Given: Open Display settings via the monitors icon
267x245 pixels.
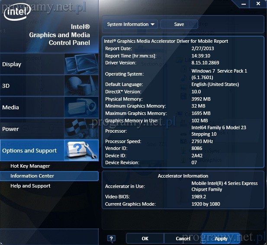Looking at the screenshot, I should point(80,64).
